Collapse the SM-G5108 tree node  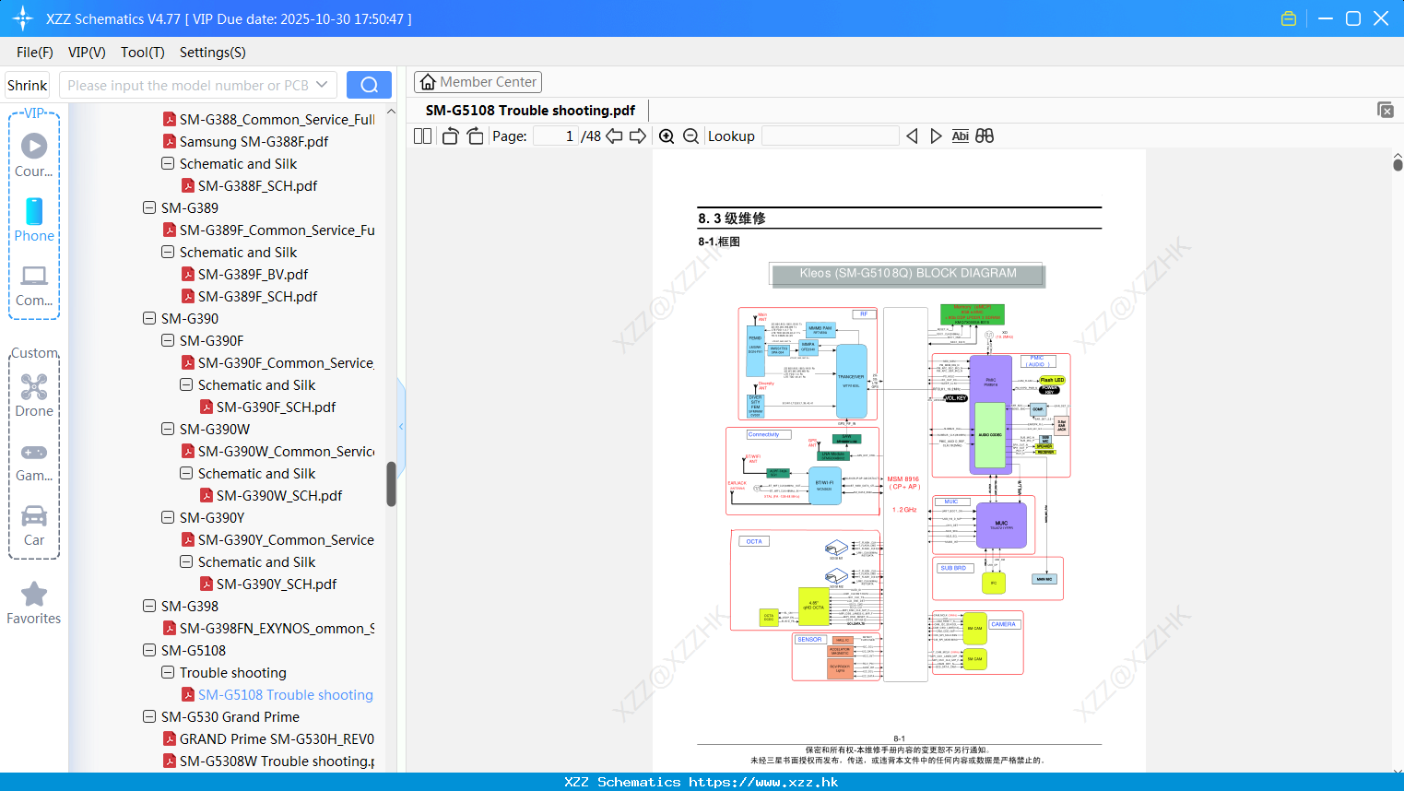coord(149,650)
